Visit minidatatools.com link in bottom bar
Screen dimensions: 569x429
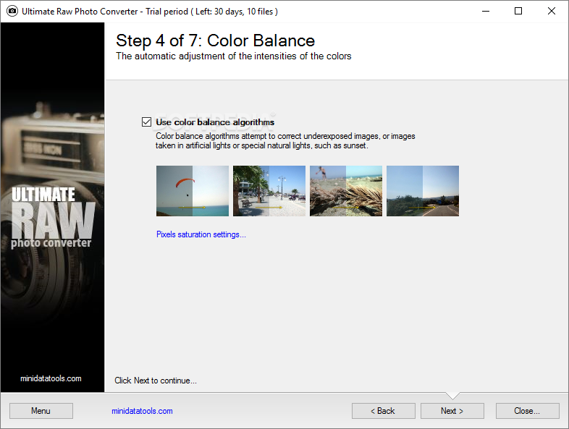tap(142, 411)
